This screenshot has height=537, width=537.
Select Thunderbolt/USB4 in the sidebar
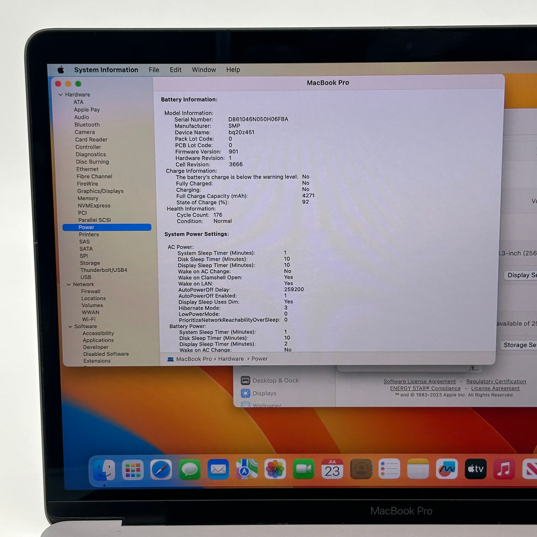point(104,270)
